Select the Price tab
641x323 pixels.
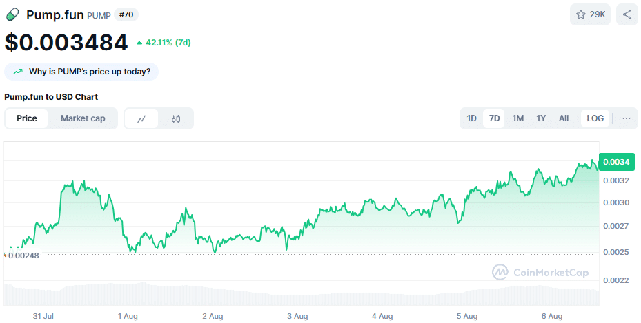(27, 118)
